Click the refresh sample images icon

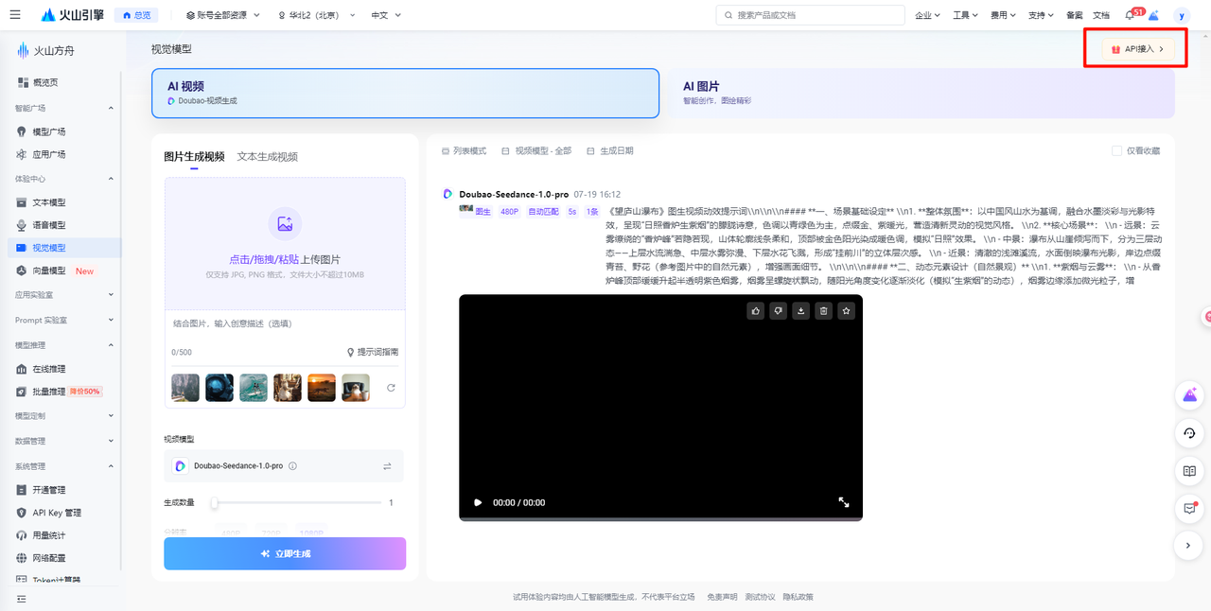coord(391,388)
